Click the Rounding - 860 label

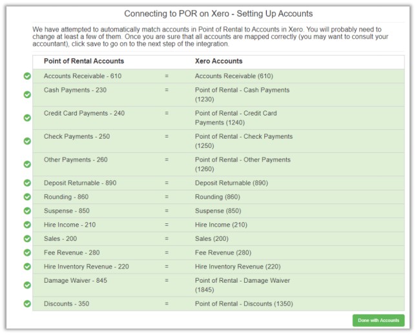point(66,197)
